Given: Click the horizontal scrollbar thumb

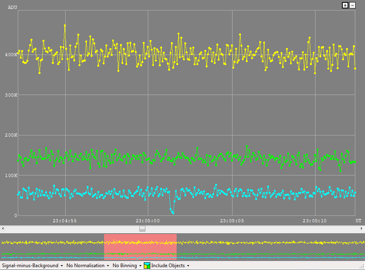Looking at the screenshot, I should click(x=142, y=229).
